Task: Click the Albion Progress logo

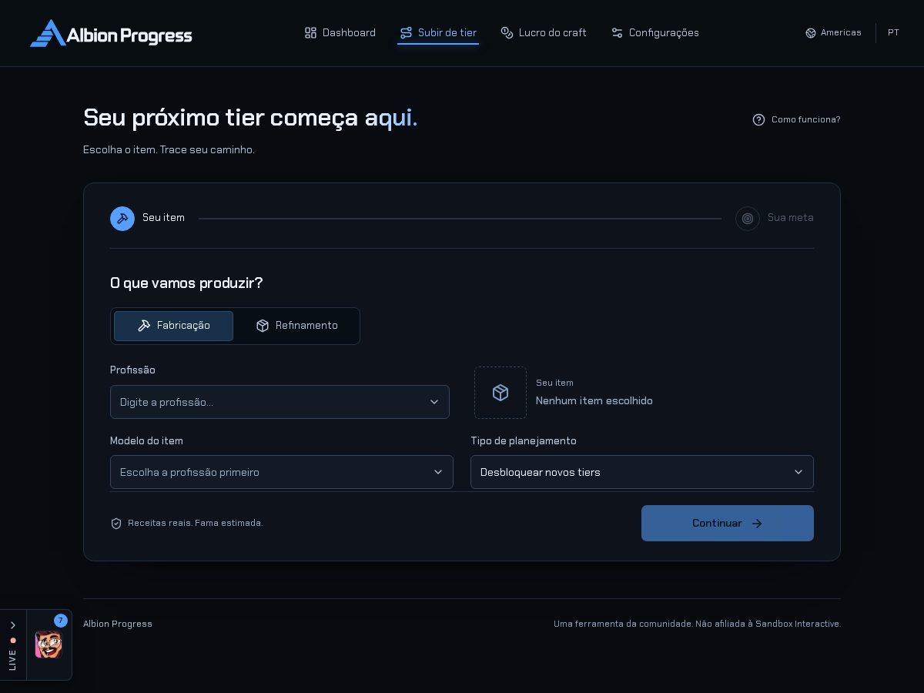Action: (x=111, y=33)
